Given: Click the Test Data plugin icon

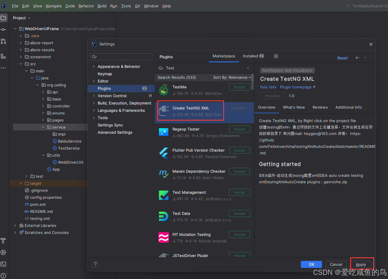Looking at the screenshot, I should [x=164, y=216].
